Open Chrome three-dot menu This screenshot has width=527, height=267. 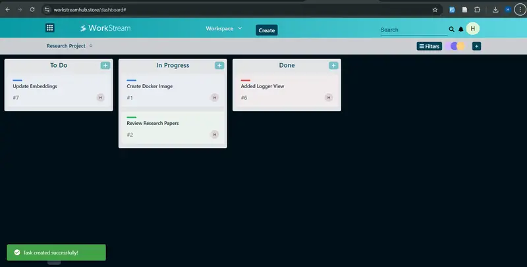click(520, 10)
